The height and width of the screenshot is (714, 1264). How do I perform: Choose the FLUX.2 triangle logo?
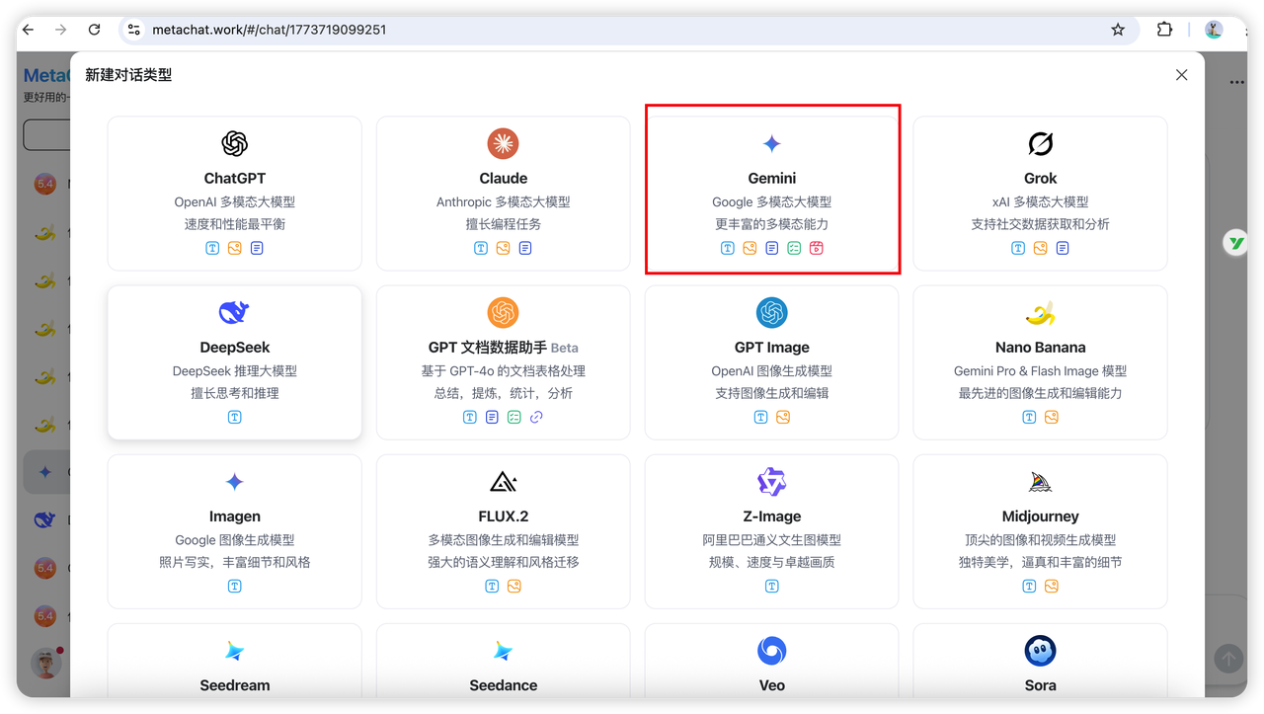tap(504, 482)
